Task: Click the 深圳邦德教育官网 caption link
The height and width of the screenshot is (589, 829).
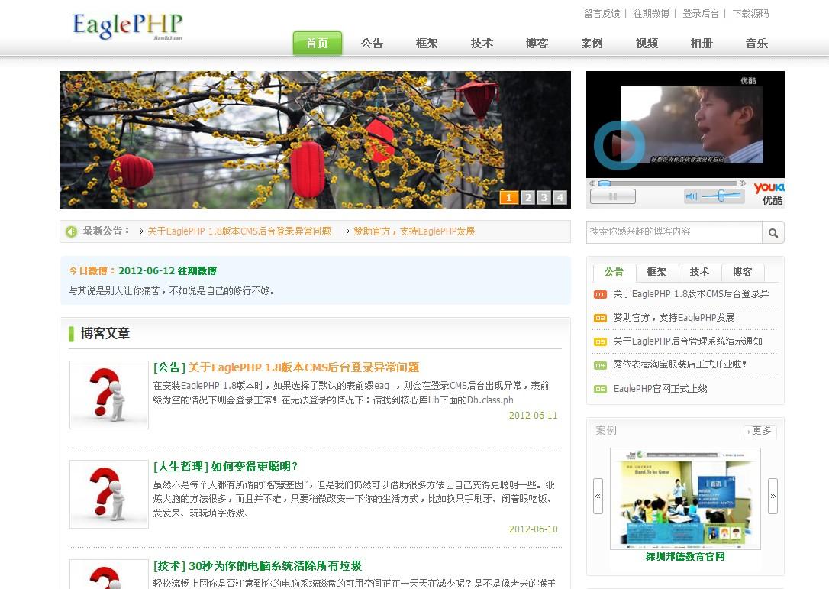Action: [x=685, y=557]
